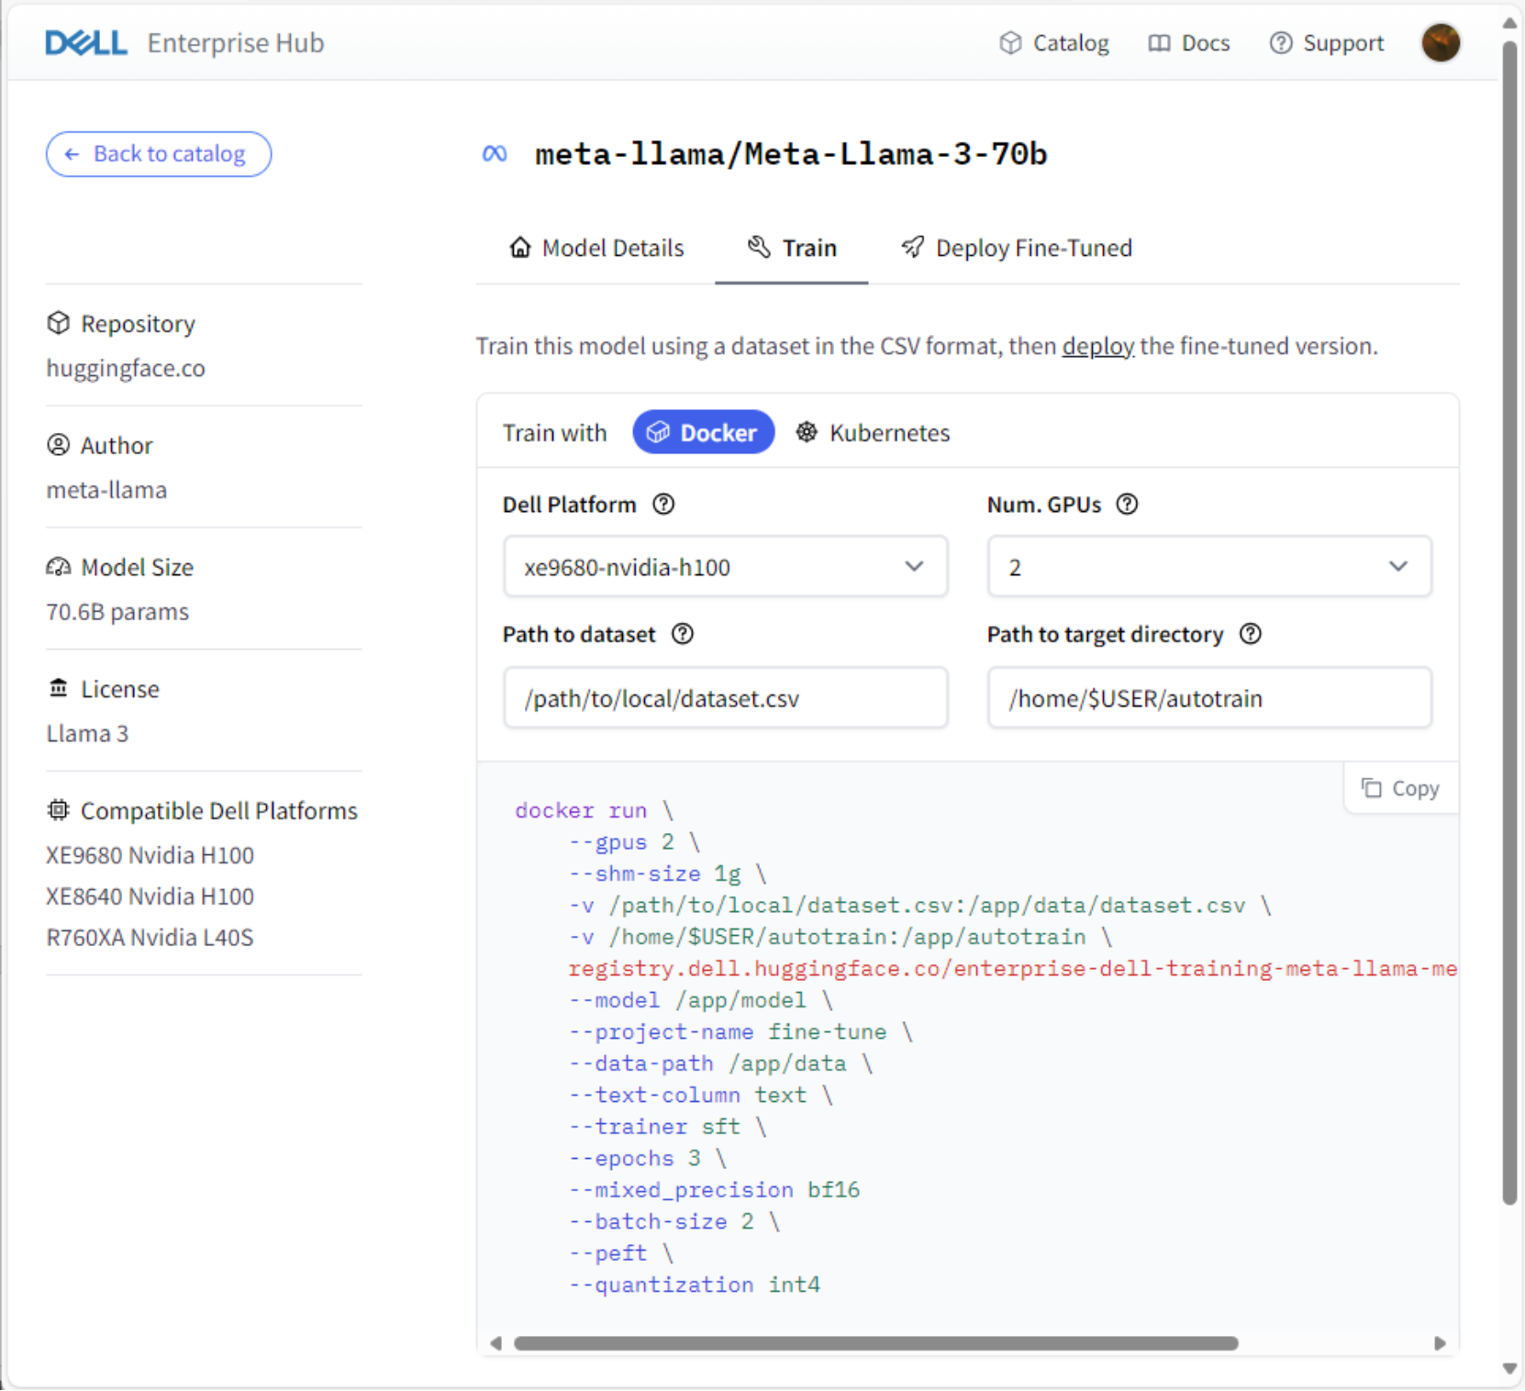Viewport: 1525px width, 1391px height.
Task: Click the --mixed_precision bf16 code line
Action: click(x=714, y=1190)
